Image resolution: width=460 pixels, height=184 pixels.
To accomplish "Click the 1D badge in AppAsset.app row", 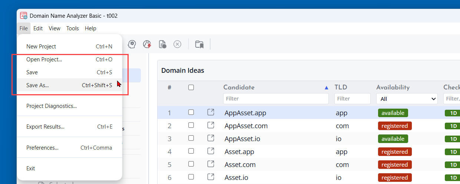I will tap(453, 113).
